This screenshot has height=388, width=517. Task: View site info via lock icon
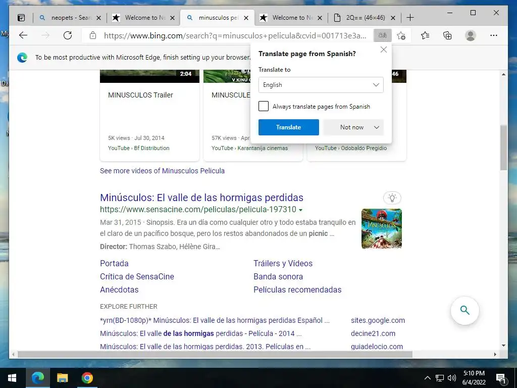[x=93, y=35]
